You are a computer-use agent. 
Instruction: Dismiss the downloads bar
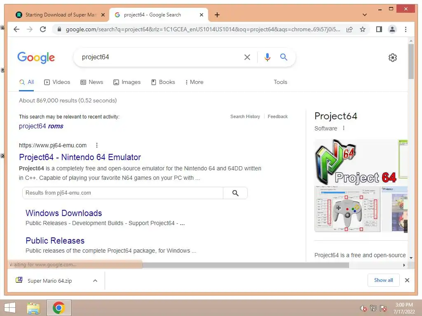coord(407,280)
